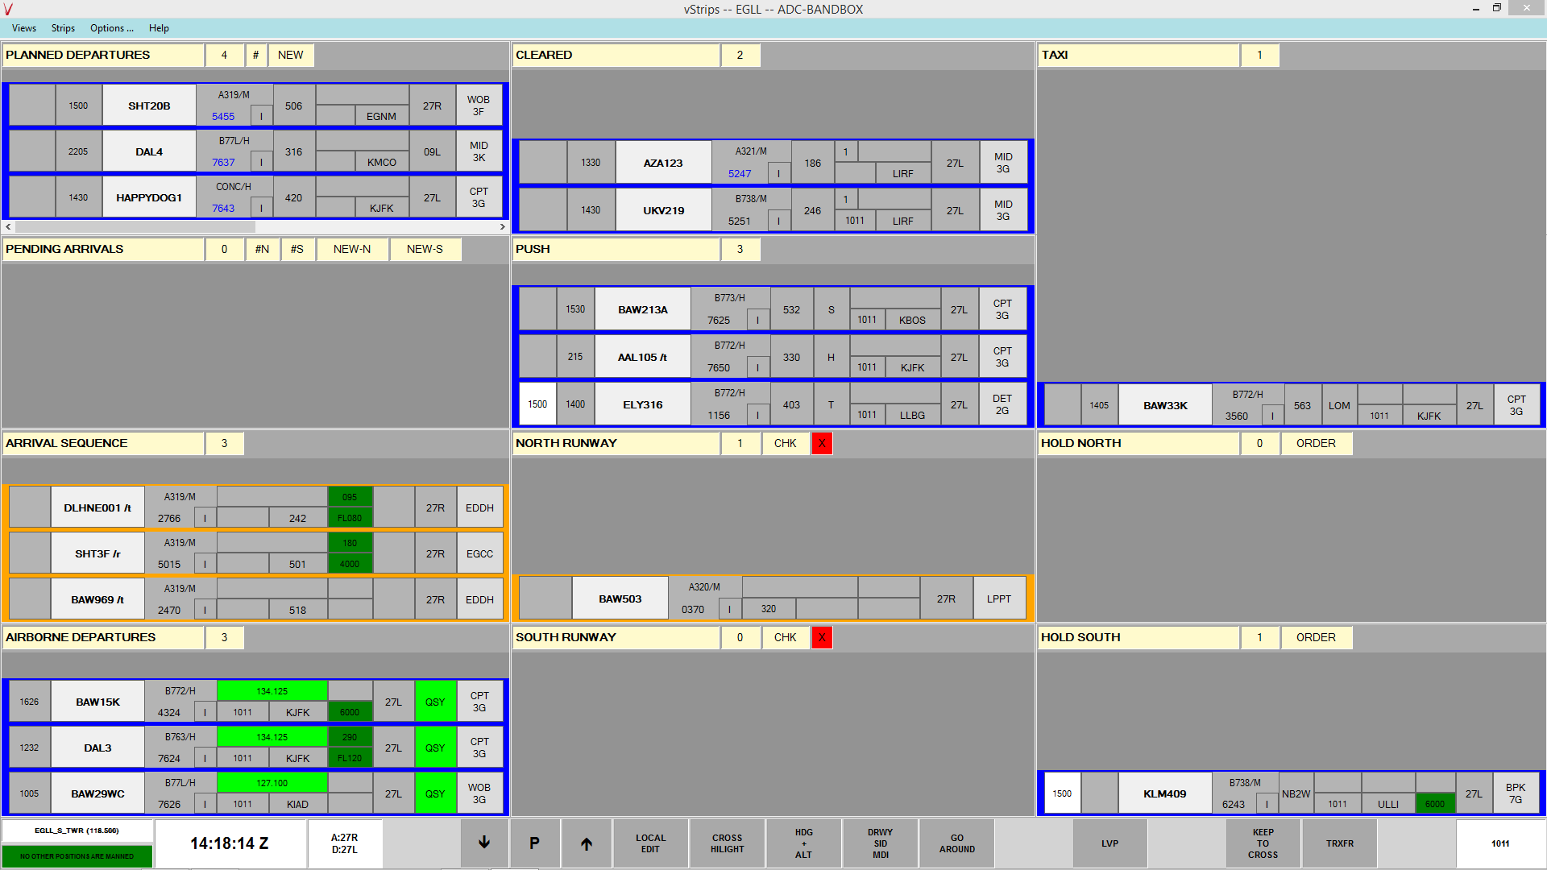This screenshot has width=1547, height=870.
Task: Click green 134.125 frequency box on DAL3
Action: [x=272, y=737]
